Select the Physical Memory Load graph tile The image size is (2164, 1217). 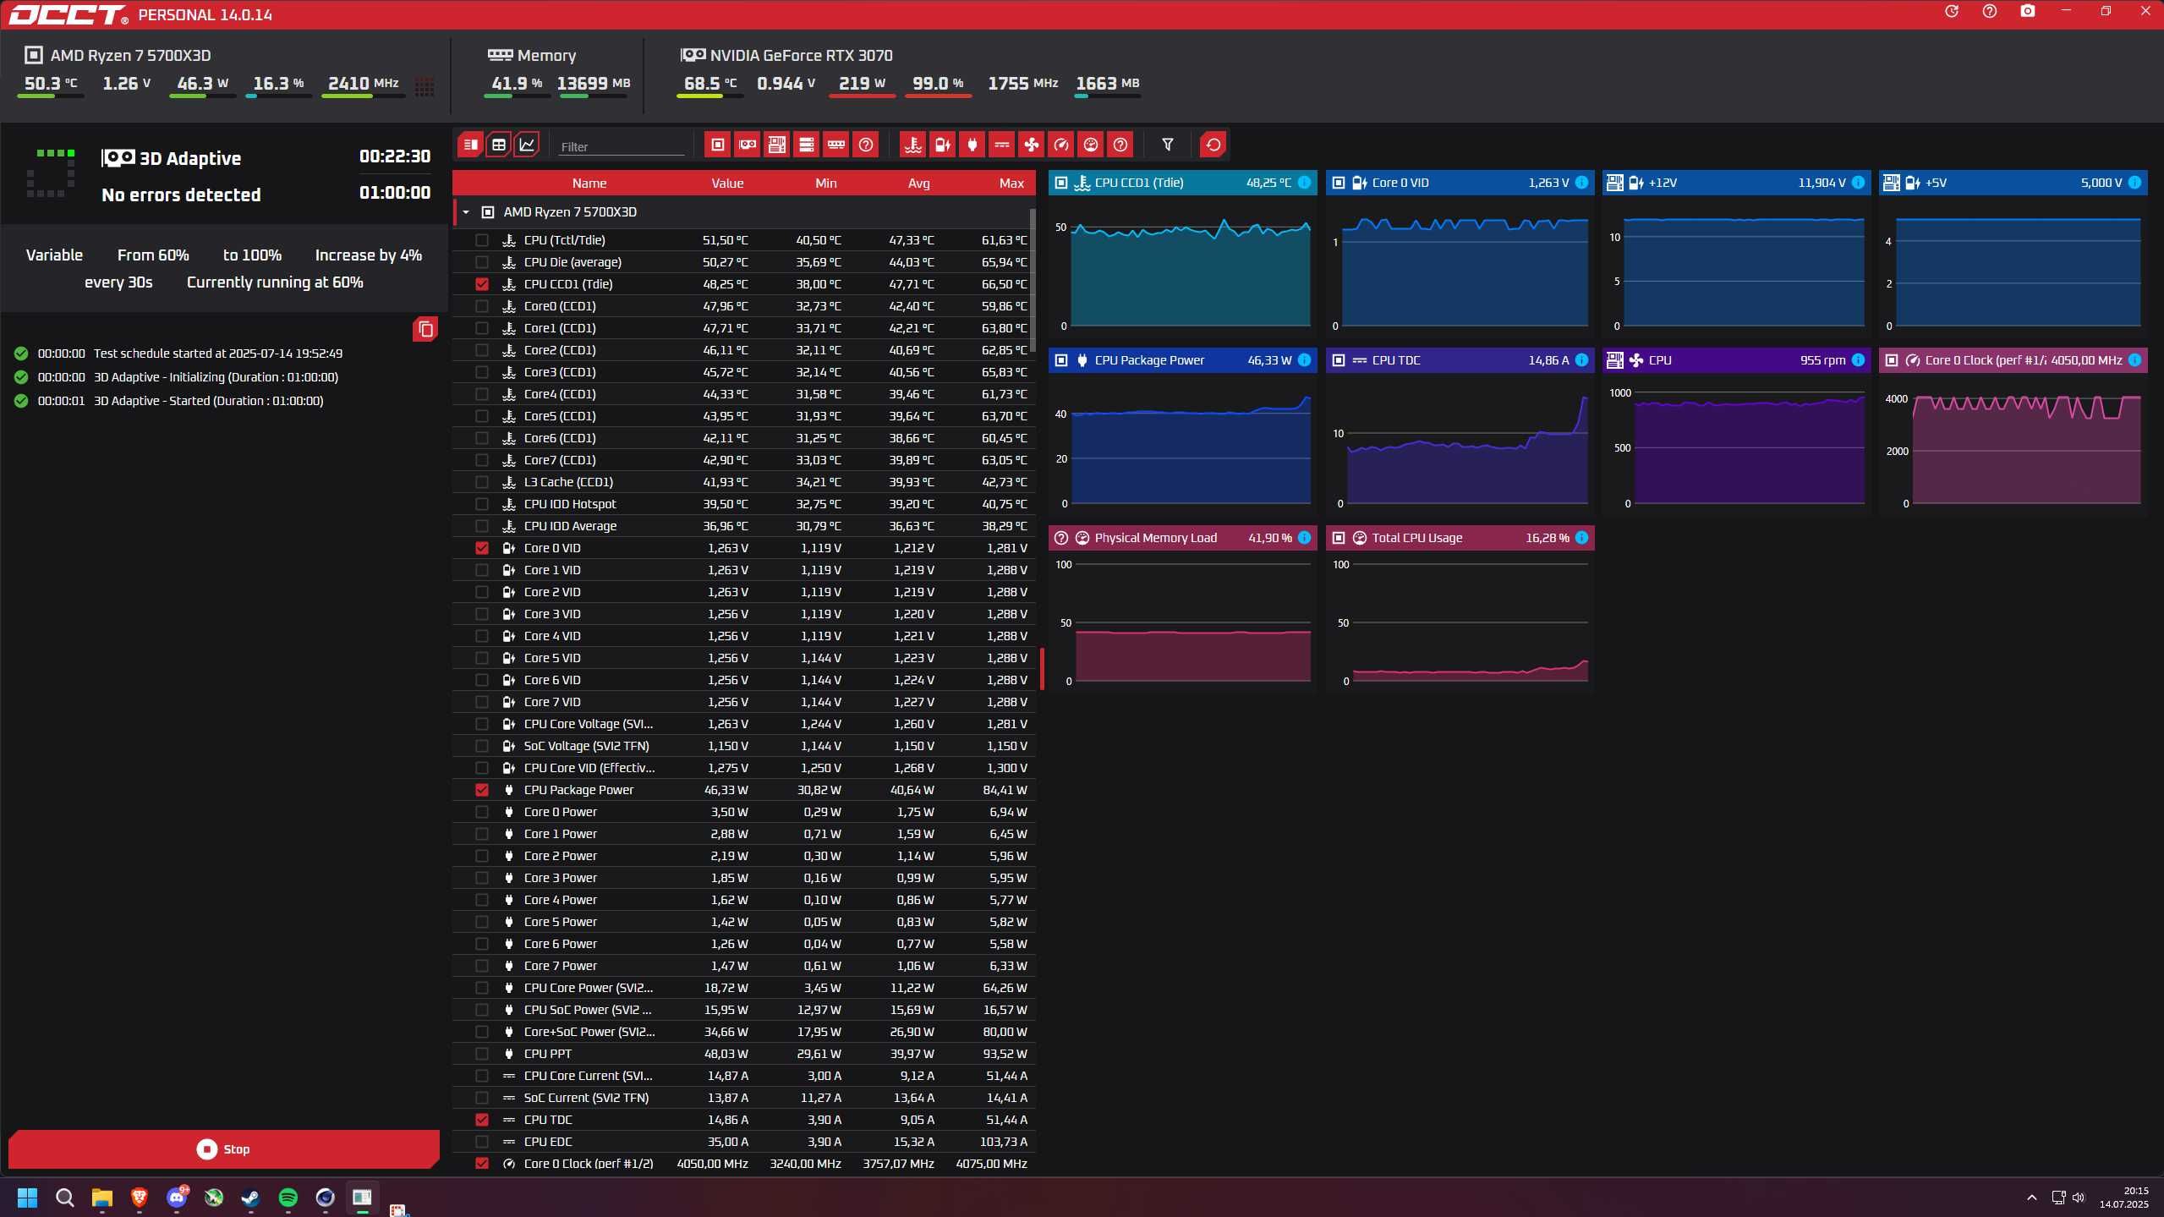(1182, 608)
